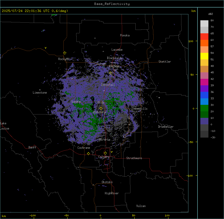This screenshot has width=224, height=219.
Task: Click the Limestone label
Action: point(40,93)
